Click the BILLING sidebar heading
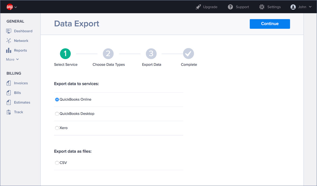This screenshot has height=186, width=317. [x=14, y=74]
